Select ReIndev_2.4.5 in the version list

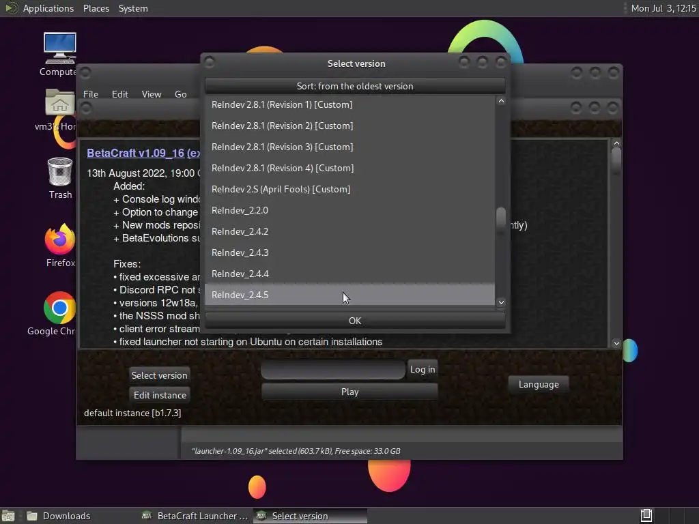pyautogui.click(x=349, y=295)
